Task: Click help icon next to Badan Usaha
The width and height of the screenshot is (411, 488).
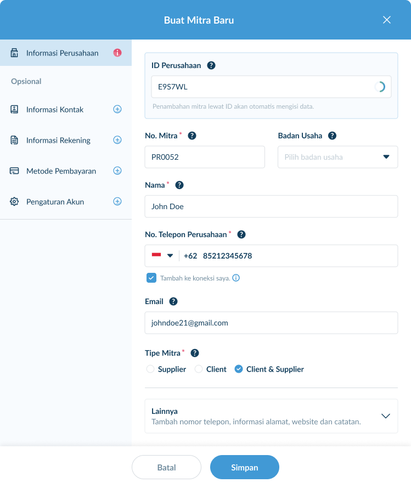Action: 332,136
